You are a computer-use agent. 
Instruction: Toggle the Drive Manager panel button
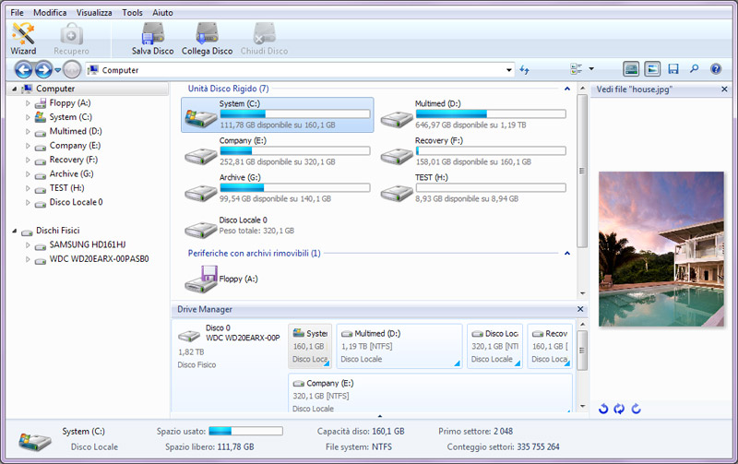tap(631, 69)
